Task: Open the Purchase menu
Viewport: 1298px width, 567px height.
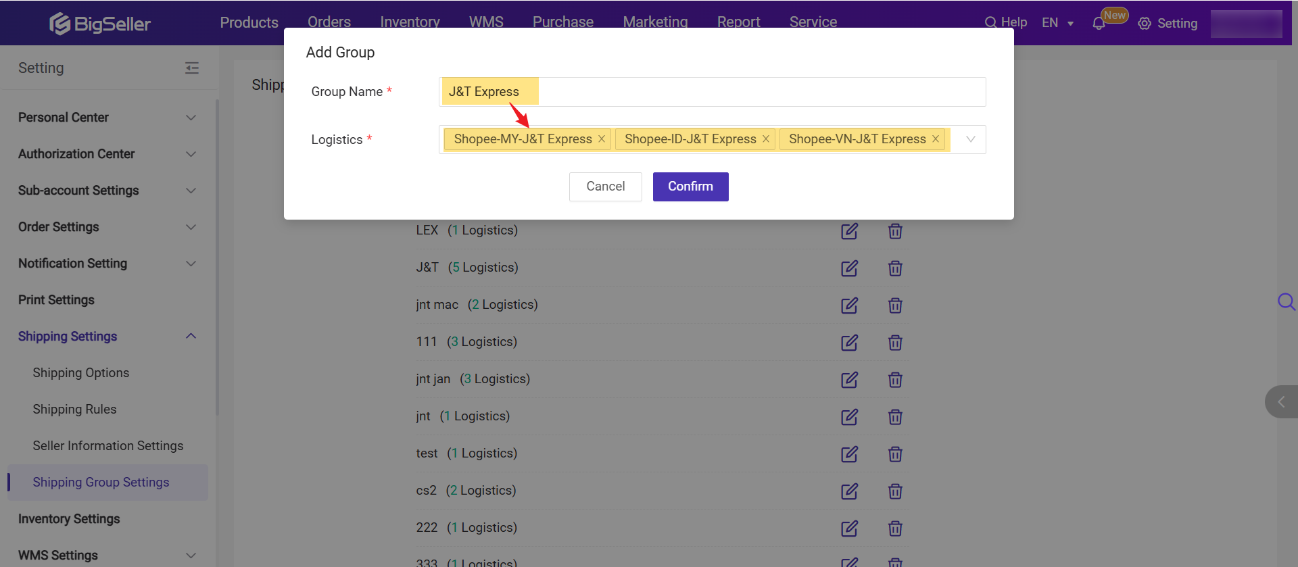Action: tap(563, 22)
